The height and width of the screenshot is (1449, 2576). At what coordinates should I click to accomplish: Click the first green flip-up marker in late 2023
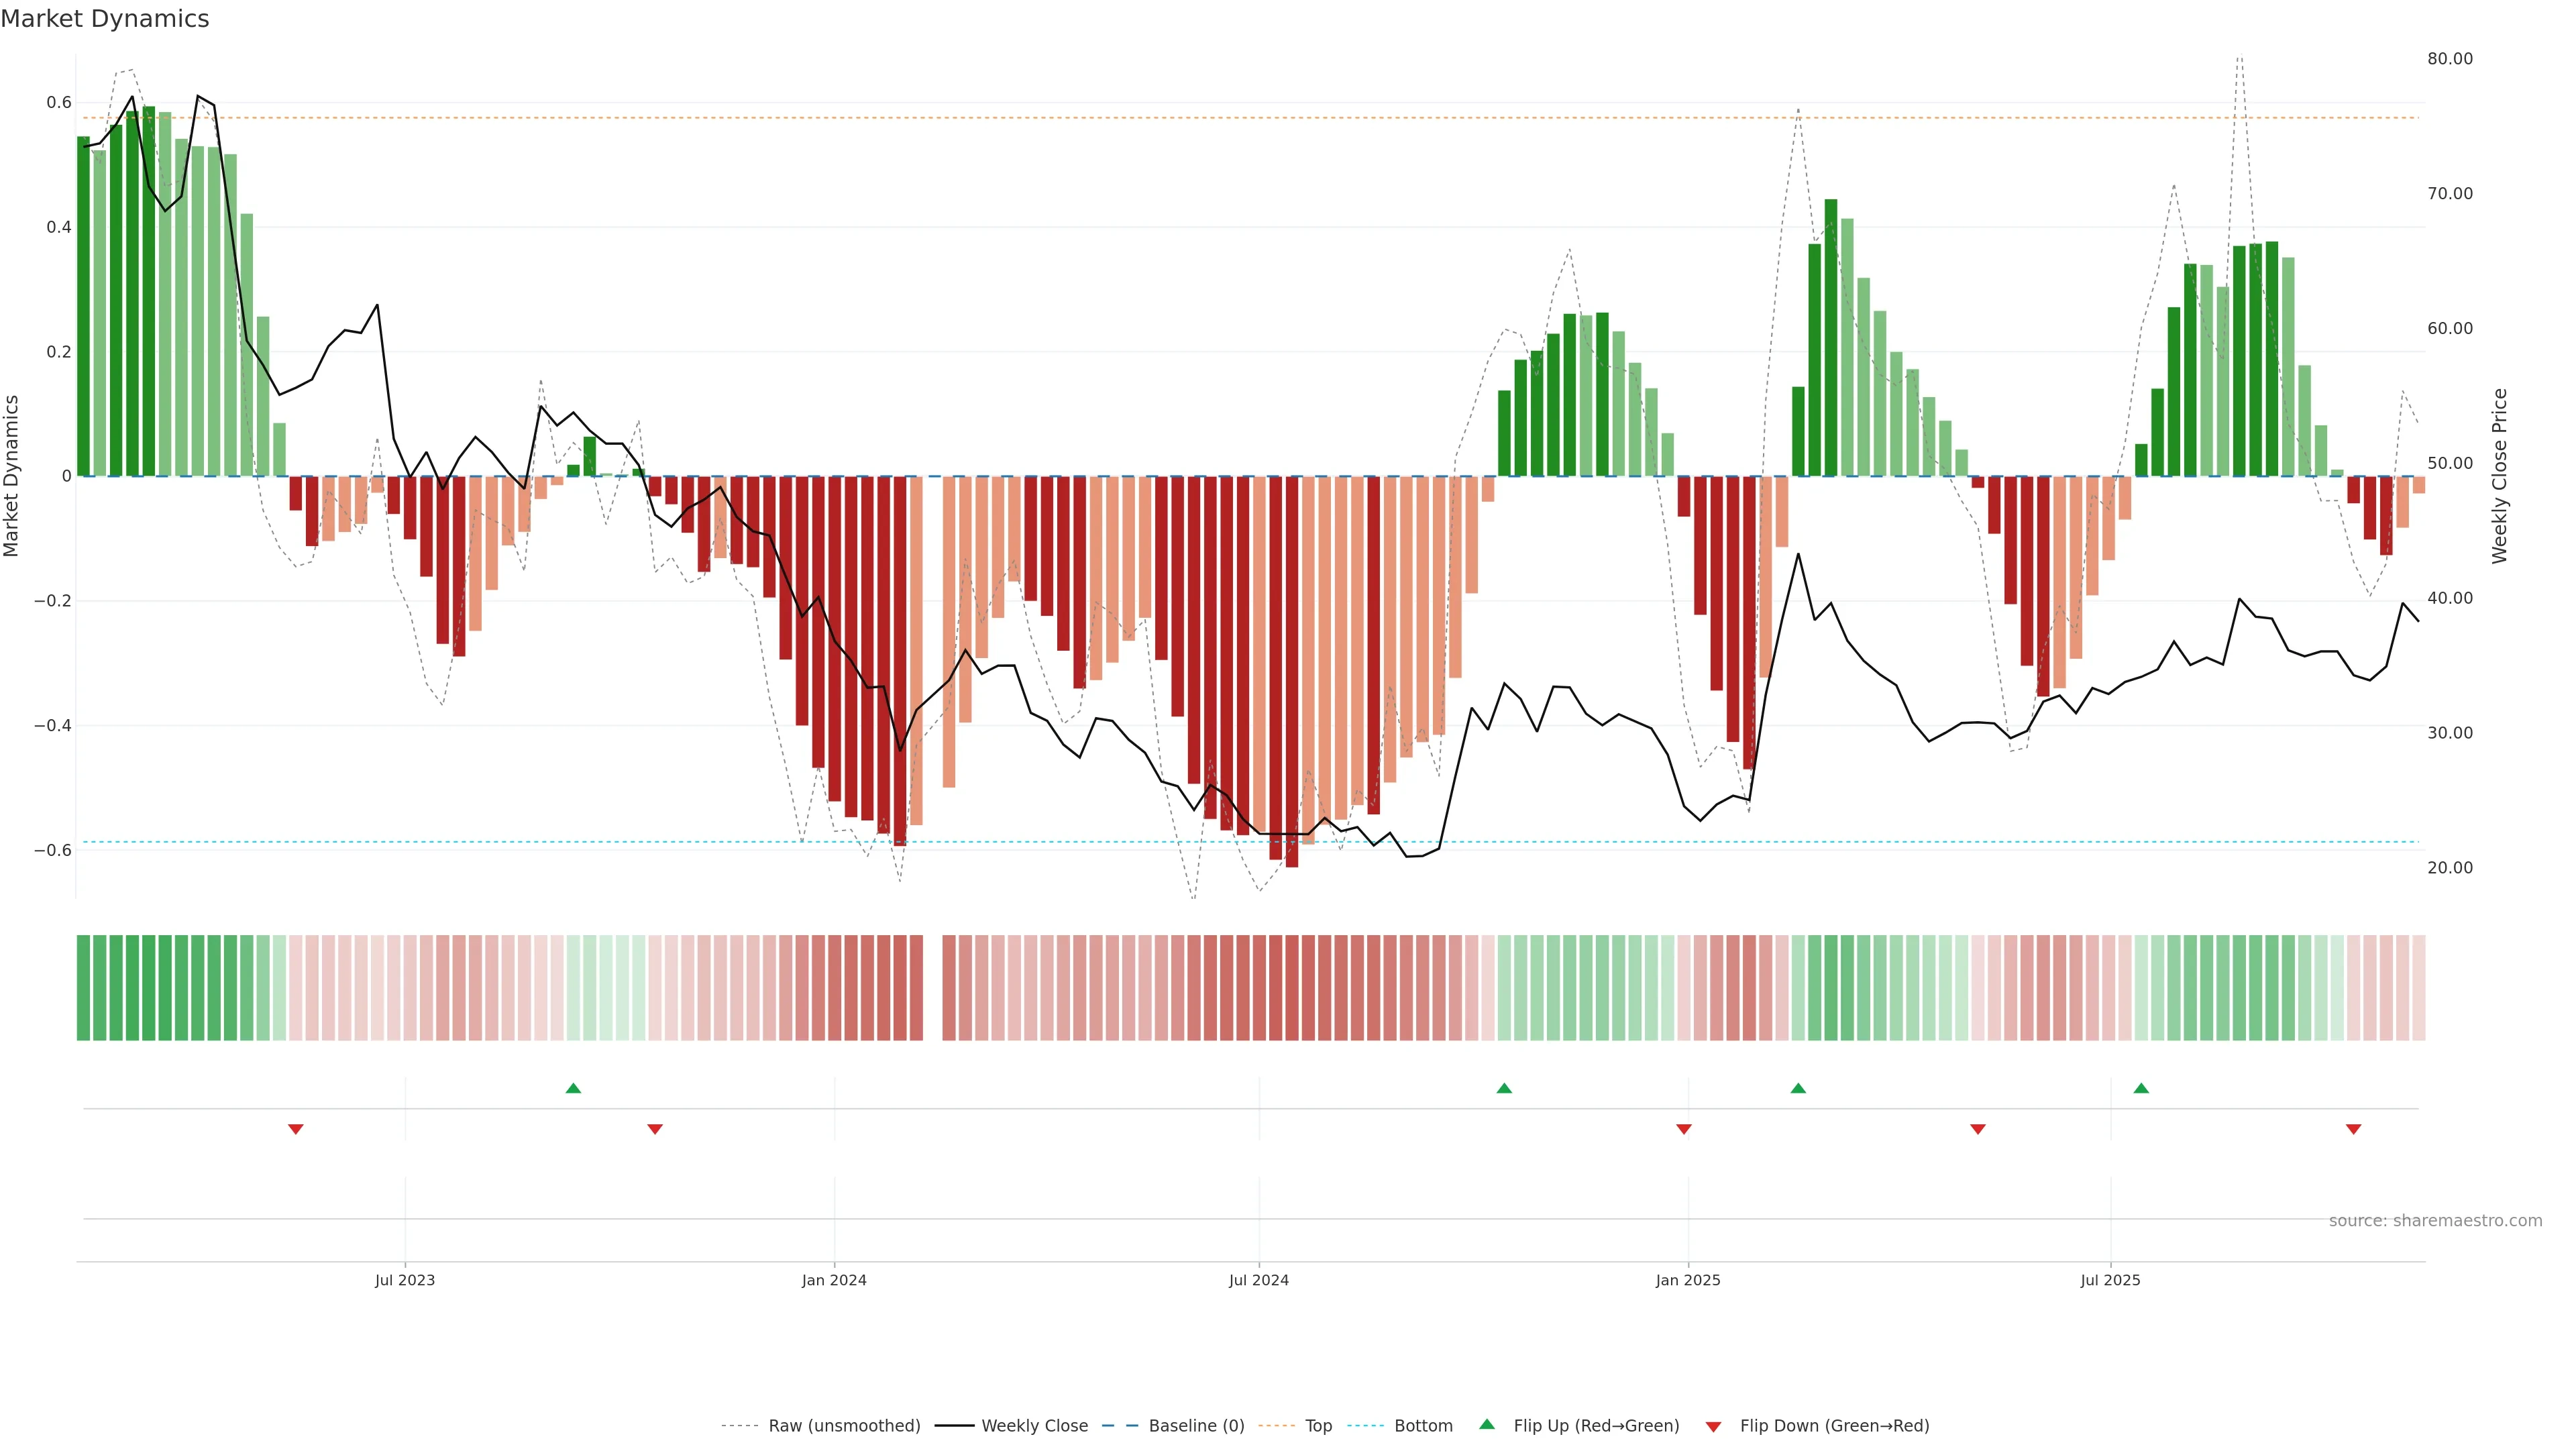pos(573,1088)
